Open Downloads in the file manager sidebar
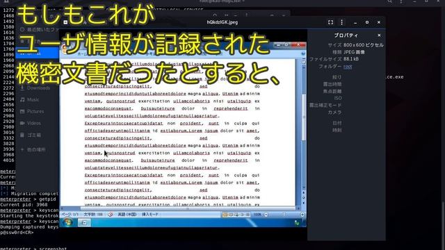Screen dimensions: 445x250 click(x=38, y=88)
